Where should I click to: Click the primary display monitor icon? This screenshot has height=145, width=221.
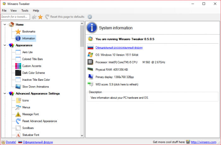[x=91, y=77]
